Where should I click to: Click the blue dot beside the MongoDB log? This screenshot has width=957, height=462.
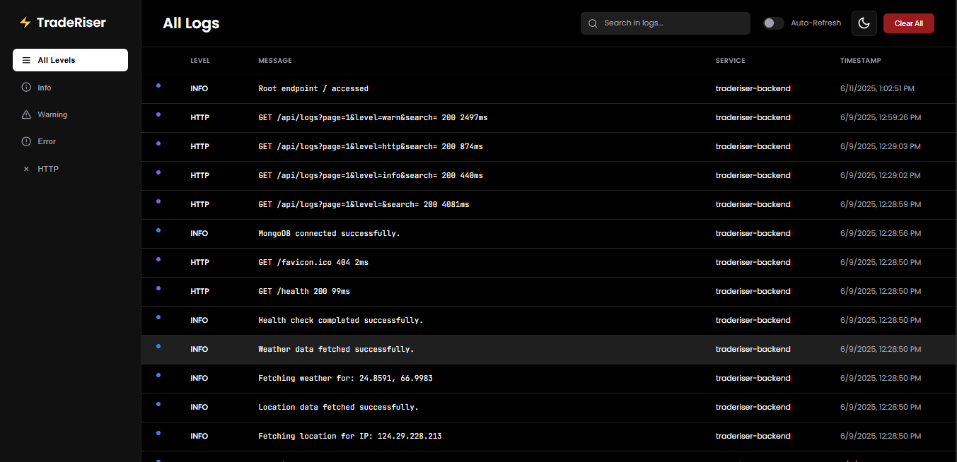158,230
